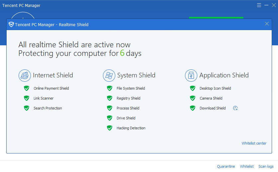Viewport: 278px width, 172px height.
Task: Select the Search Protection item
Action: point(47,108)
